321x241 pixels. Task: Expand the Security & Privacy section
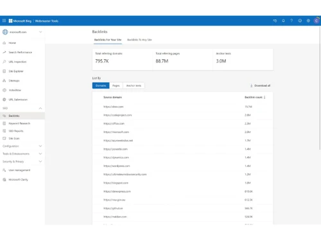click(22, 161)
